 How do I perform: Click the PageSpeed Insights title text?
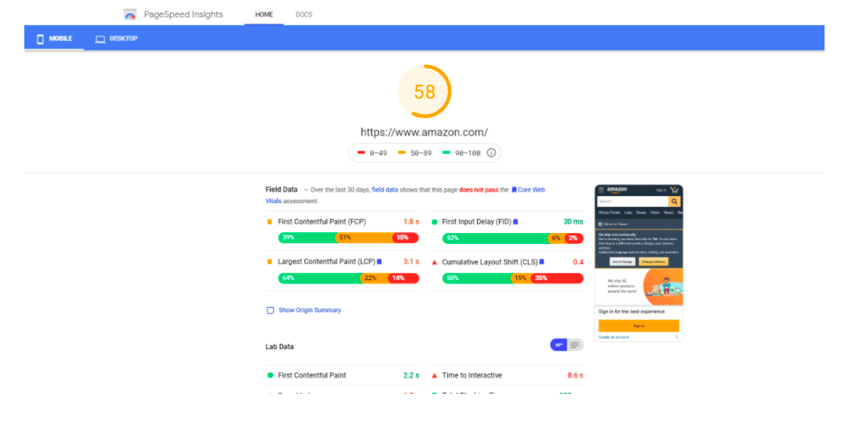pos(184,15)
